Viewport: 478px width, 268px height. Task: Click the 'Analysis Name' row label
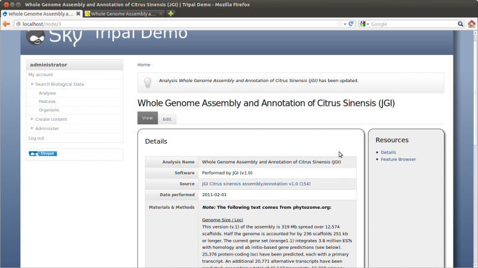pyautogui.click(x=178, y=162)
